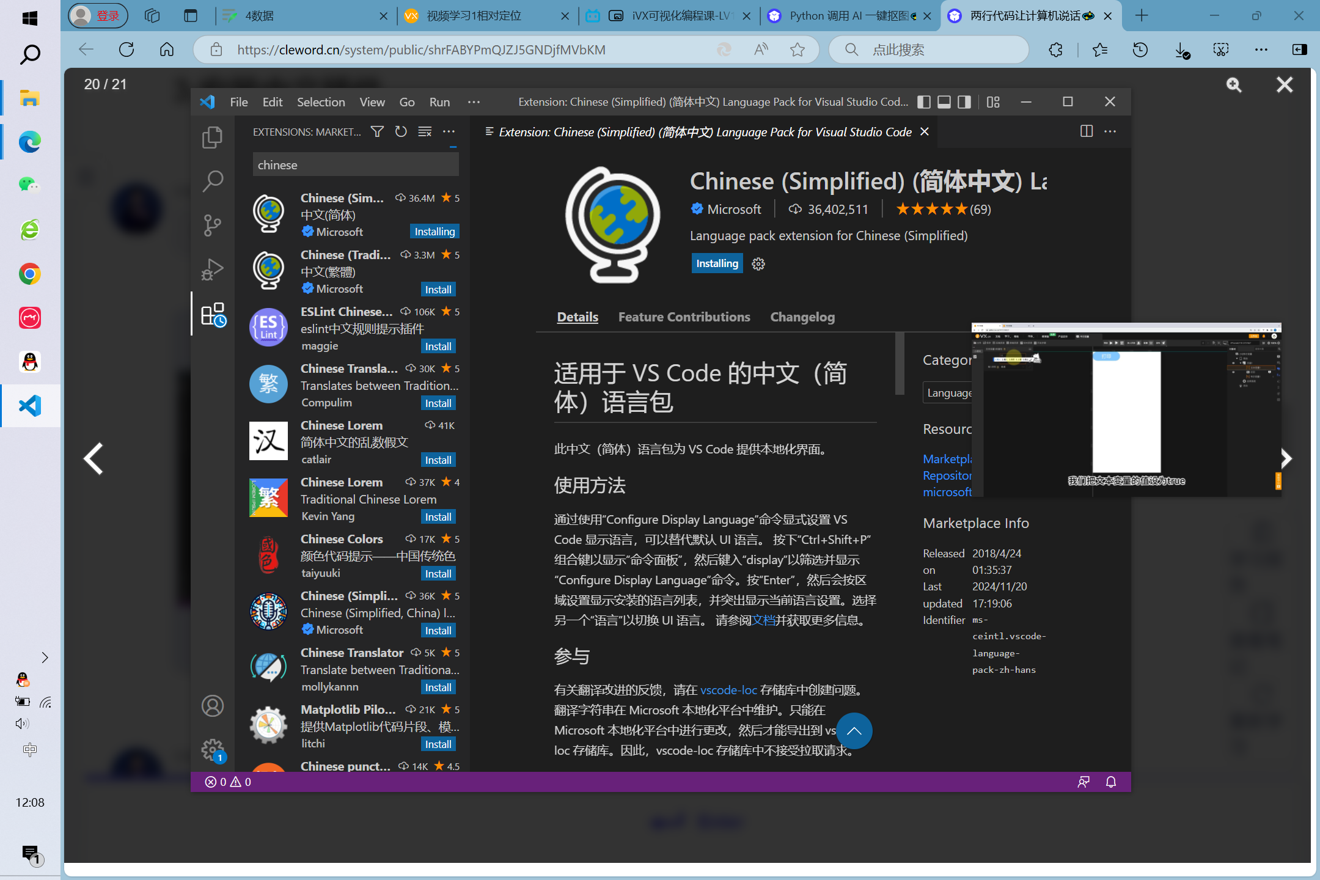Open the Explorer view in VS Code activity bar
The height and width of the screenshot is (880, 1320).
(212, 137)
